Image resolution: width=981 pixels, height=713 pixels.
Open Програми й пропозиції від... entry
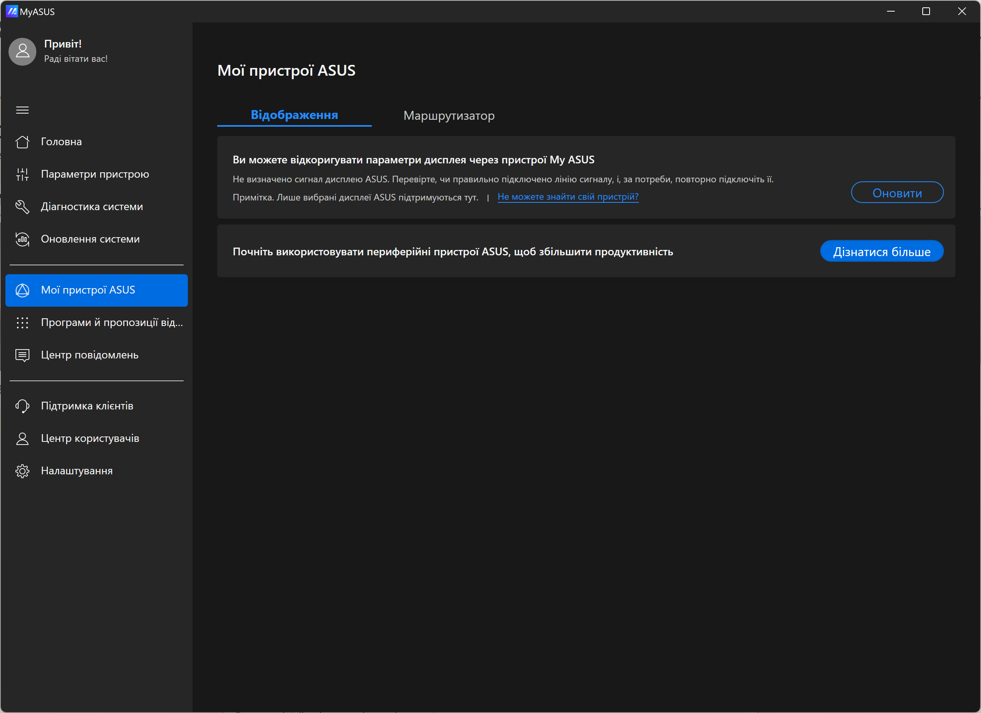tap(97, 323)
